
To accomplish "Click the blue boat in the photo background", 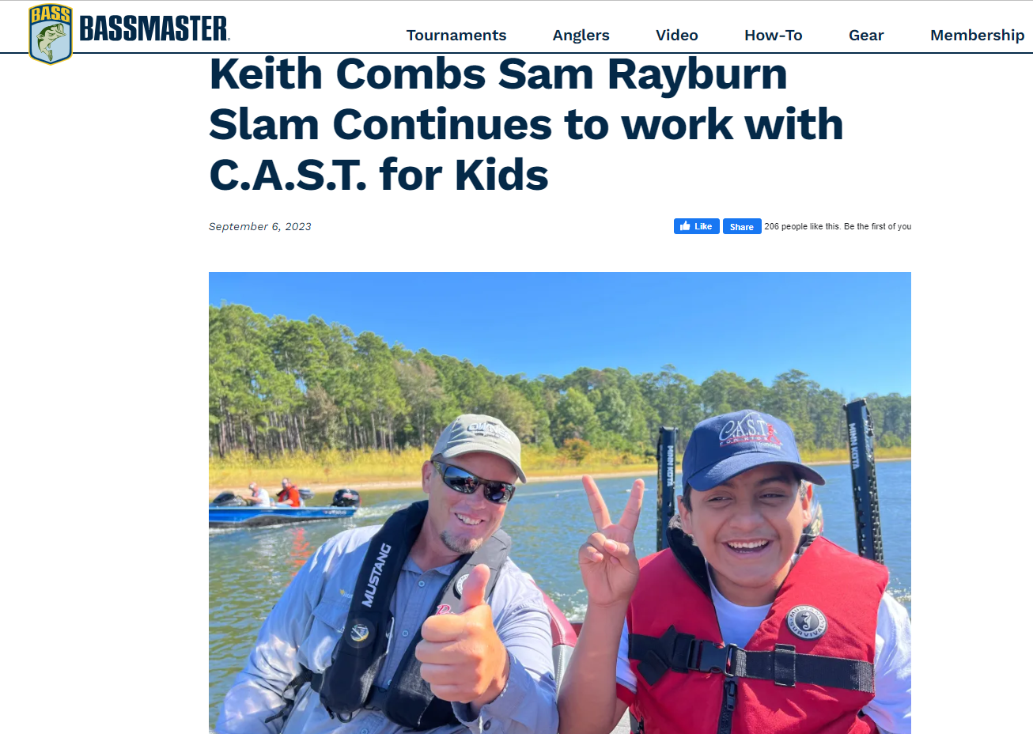I will click(x=282, y=507).
